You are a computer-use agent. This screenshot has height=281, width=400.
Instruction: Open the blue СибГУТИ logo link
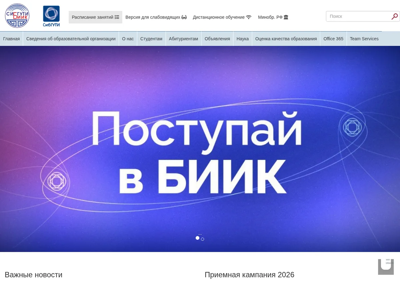click(x=51, y=16)
